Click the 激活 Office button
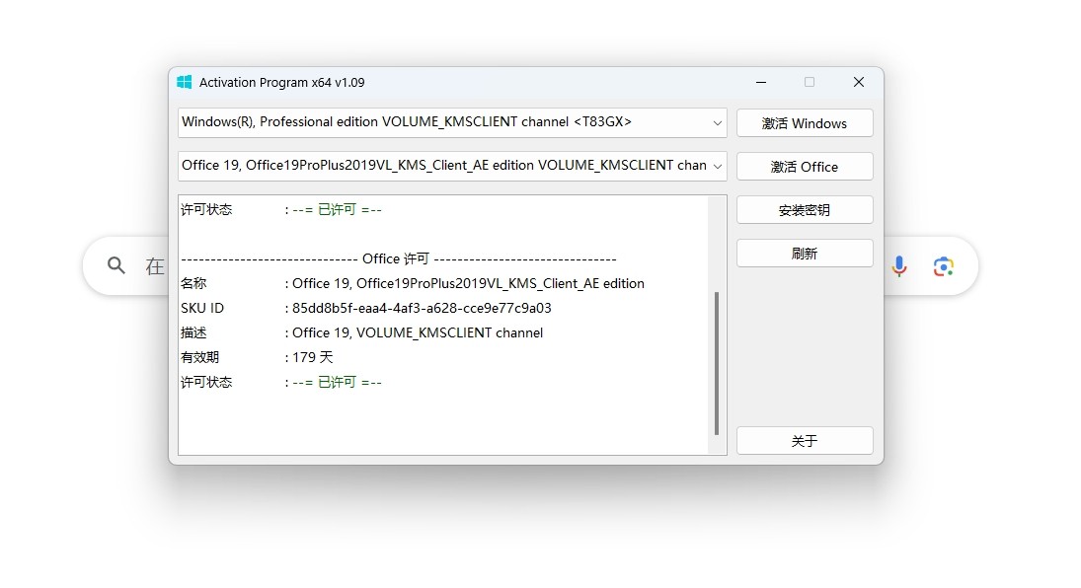 (805, 167)
